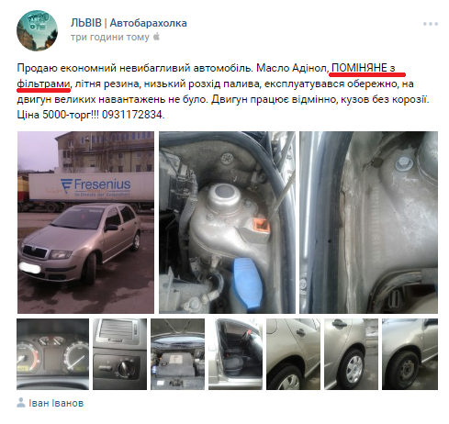Open the ЛЬВІВ | Автобарахолка group link
Image resolution: width=449 pixels, height=424 pixels.
point(129,23)
